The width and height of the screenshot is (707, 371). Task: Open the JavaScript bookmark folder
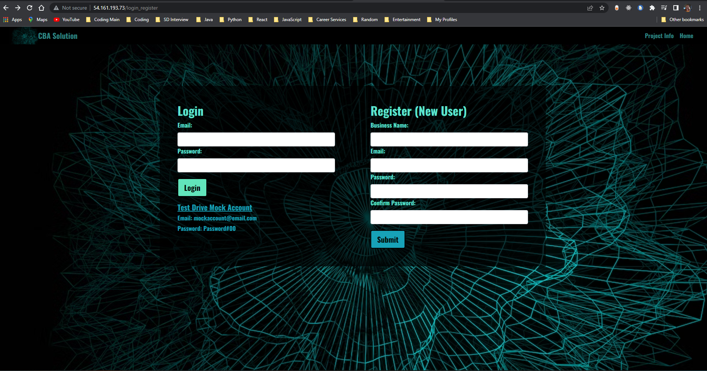coord(288,20)
